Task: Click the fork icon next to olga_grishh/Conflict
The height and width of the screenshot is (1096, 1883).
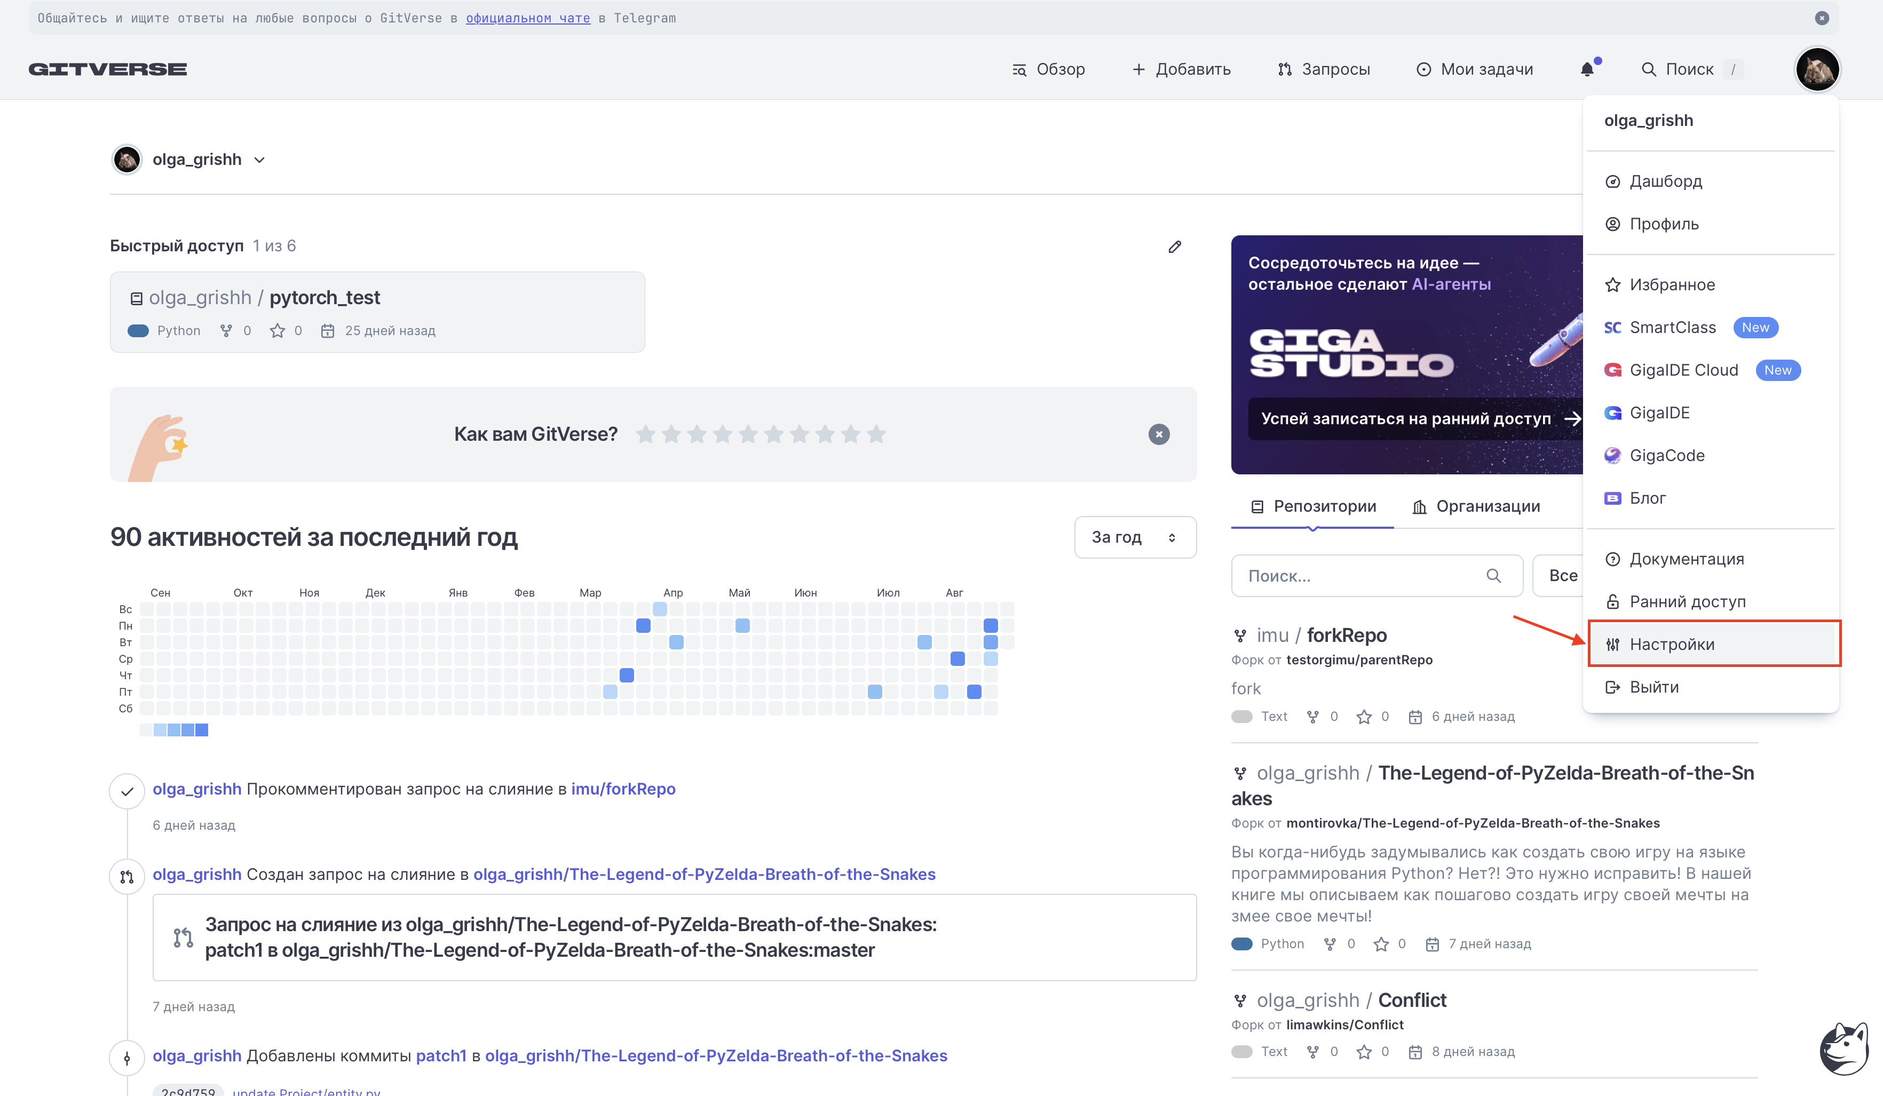Action: tap(1240, 1000)
